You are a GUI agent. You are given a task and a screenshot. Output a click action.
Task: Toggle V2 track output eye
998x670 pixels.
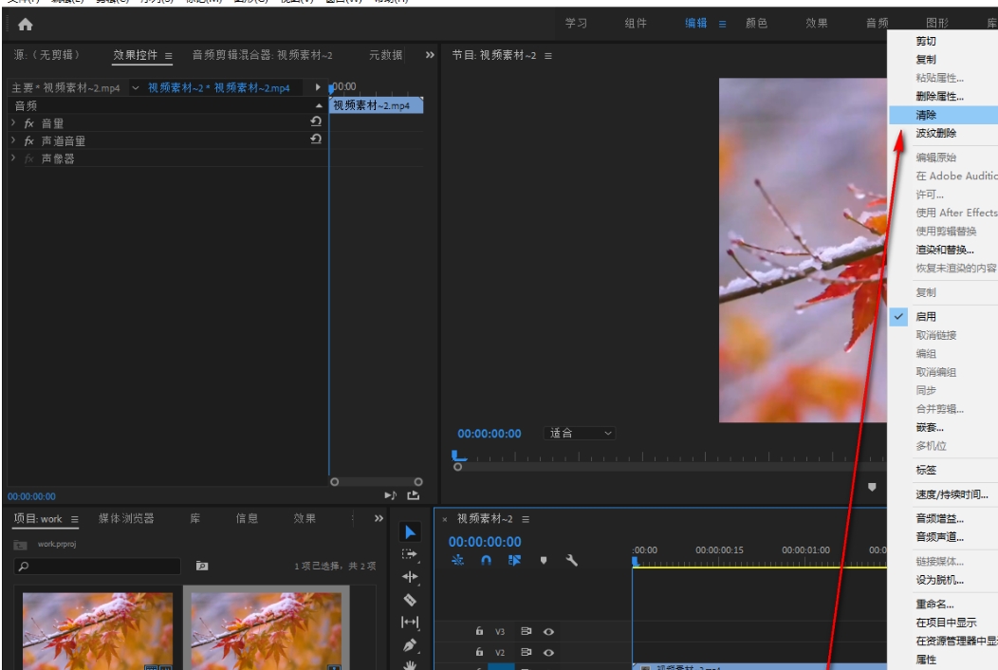click(548, 653)
